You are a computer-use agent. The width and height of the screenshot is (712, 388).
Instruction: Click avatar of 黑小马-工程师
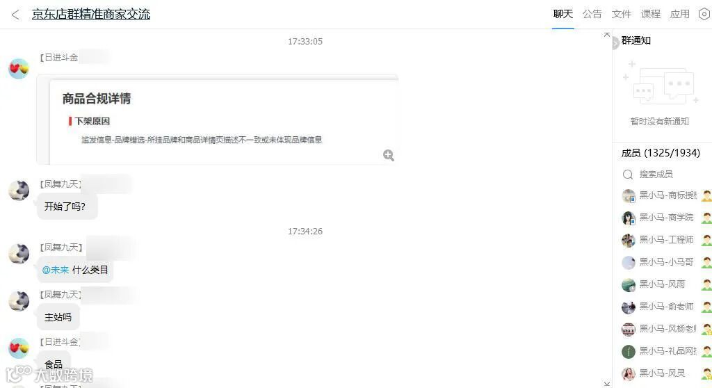click(x=629, y=241)
